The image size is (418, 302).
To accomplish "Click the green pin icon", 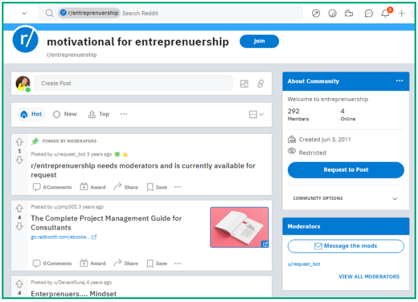I will (35, 141).
